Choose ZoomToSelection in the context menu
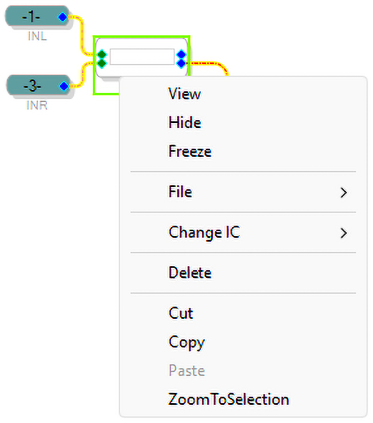The width and height of the screenshot is (373, 423). point(228,400)
